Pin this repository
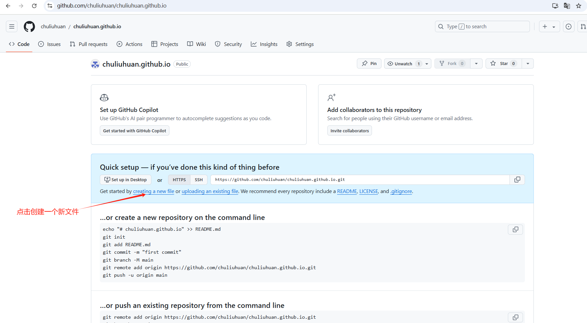The height and width of the screenshot is (323, 587). click(x=369, y=64)
